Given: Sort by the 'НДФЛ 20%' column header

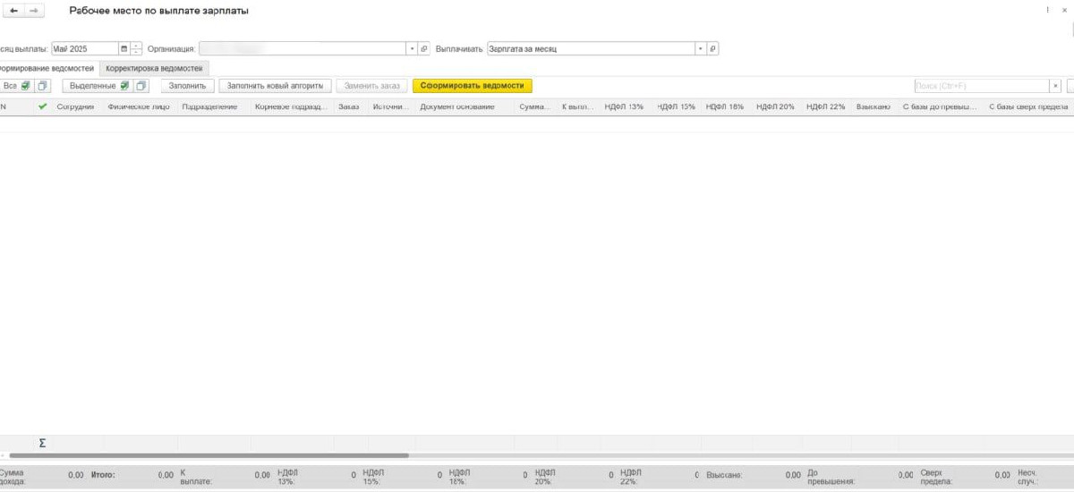Looking at the screenshot, I should click(x=775, y=106).
